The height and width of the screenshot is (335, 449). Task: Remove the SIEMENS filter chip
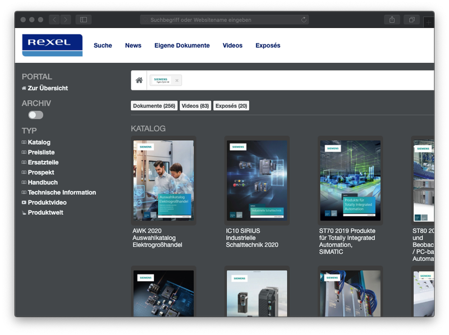(x=177, y=80)
